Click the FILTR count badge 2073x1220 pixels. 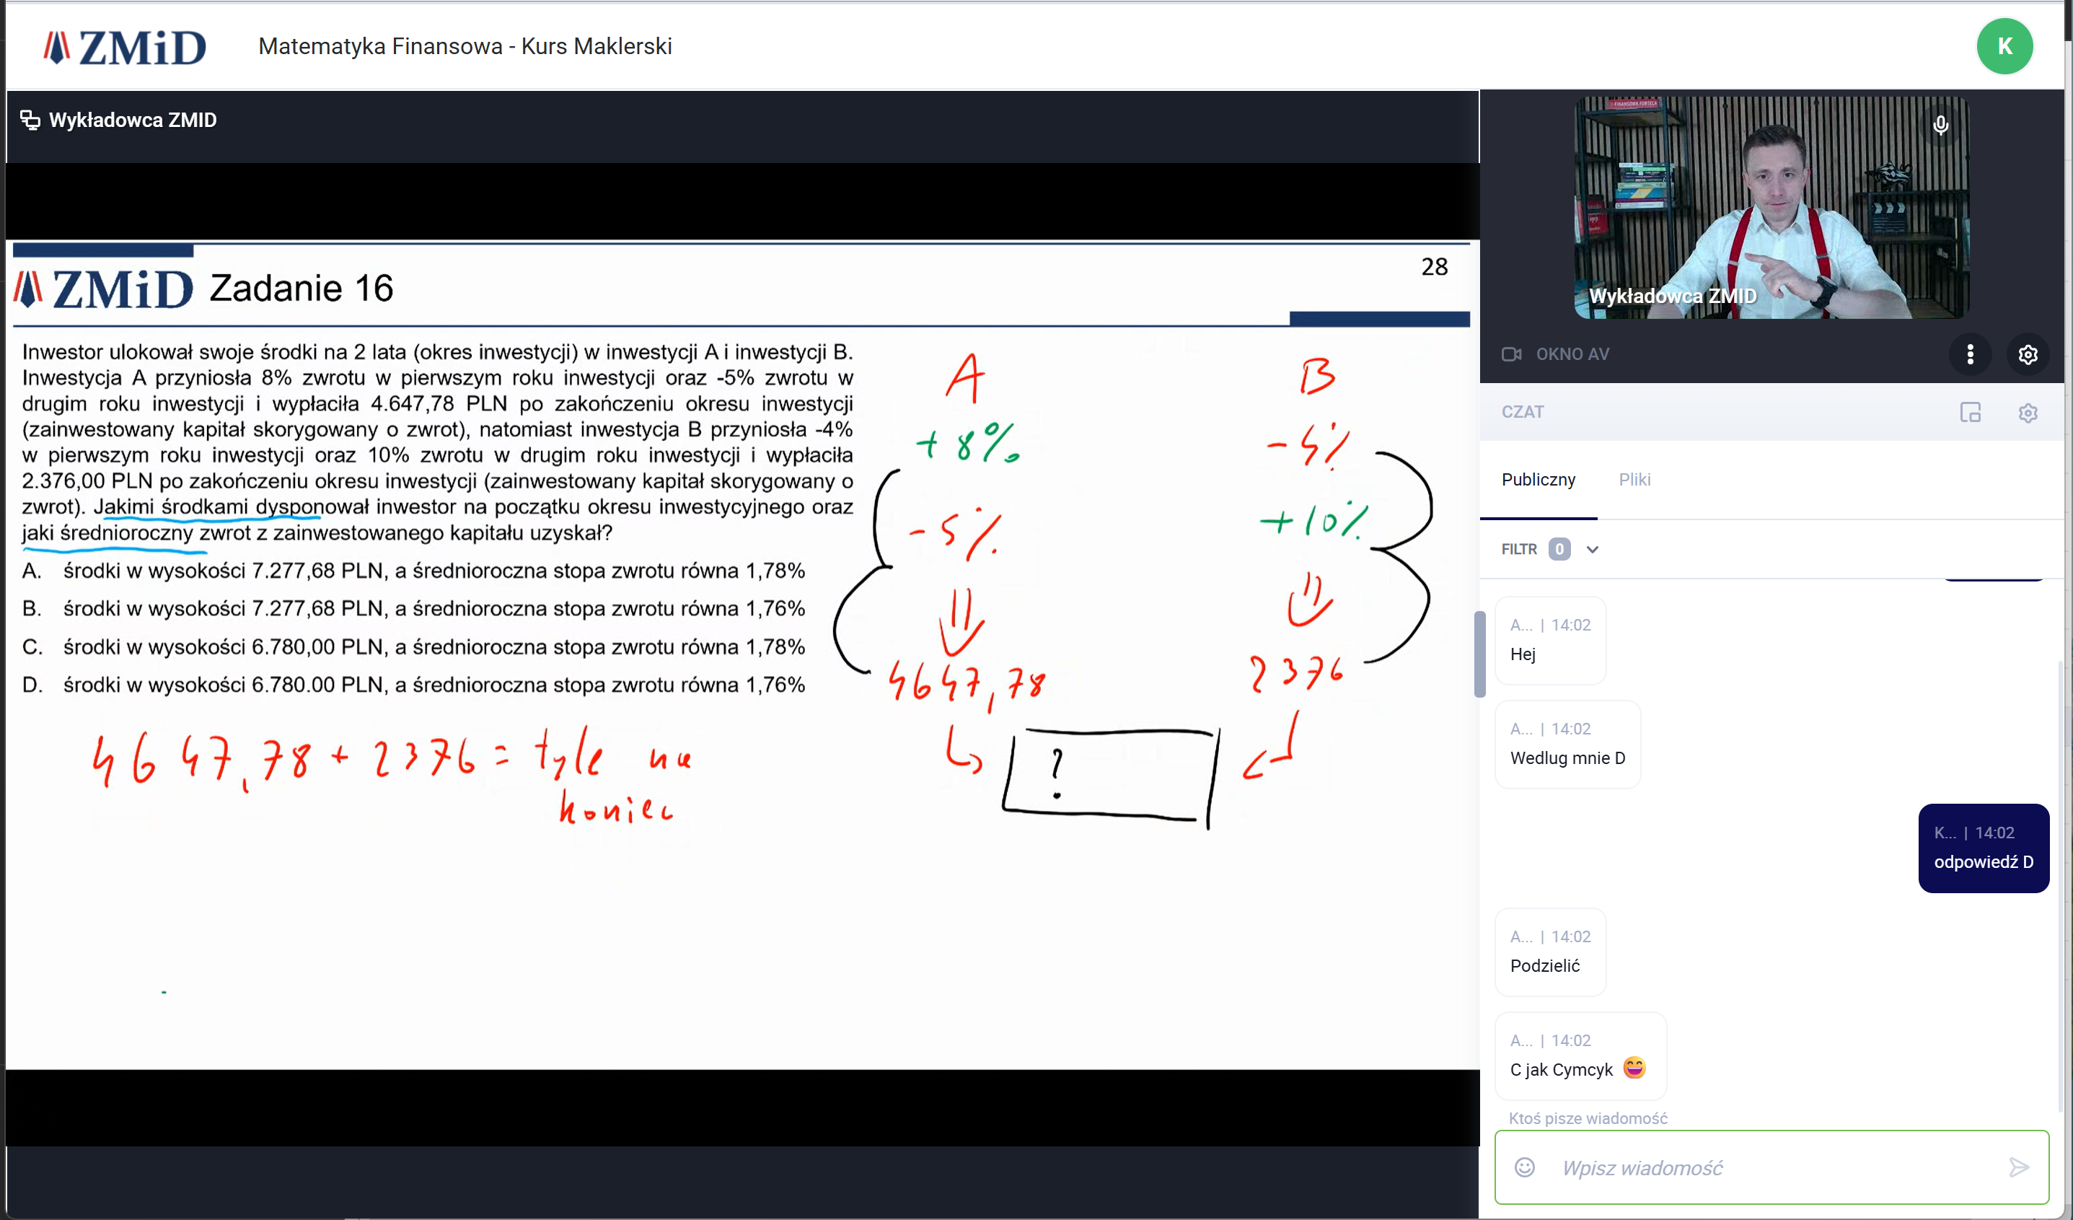[x=1559, y=550]
